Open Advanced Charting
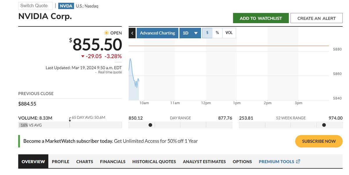Screen dimensions: 349x175 157,33
